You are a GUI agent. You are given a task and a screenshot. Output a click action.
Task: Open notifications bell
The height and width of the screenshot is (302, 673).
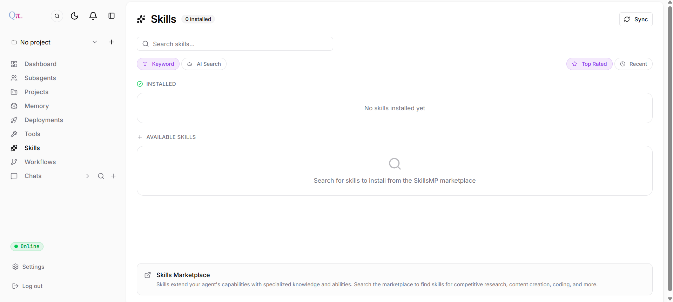(93, 16)
